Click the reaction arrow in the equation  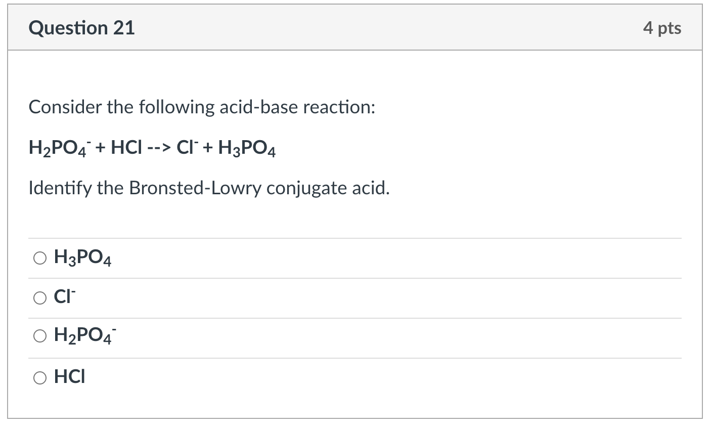tap(159, 148)
